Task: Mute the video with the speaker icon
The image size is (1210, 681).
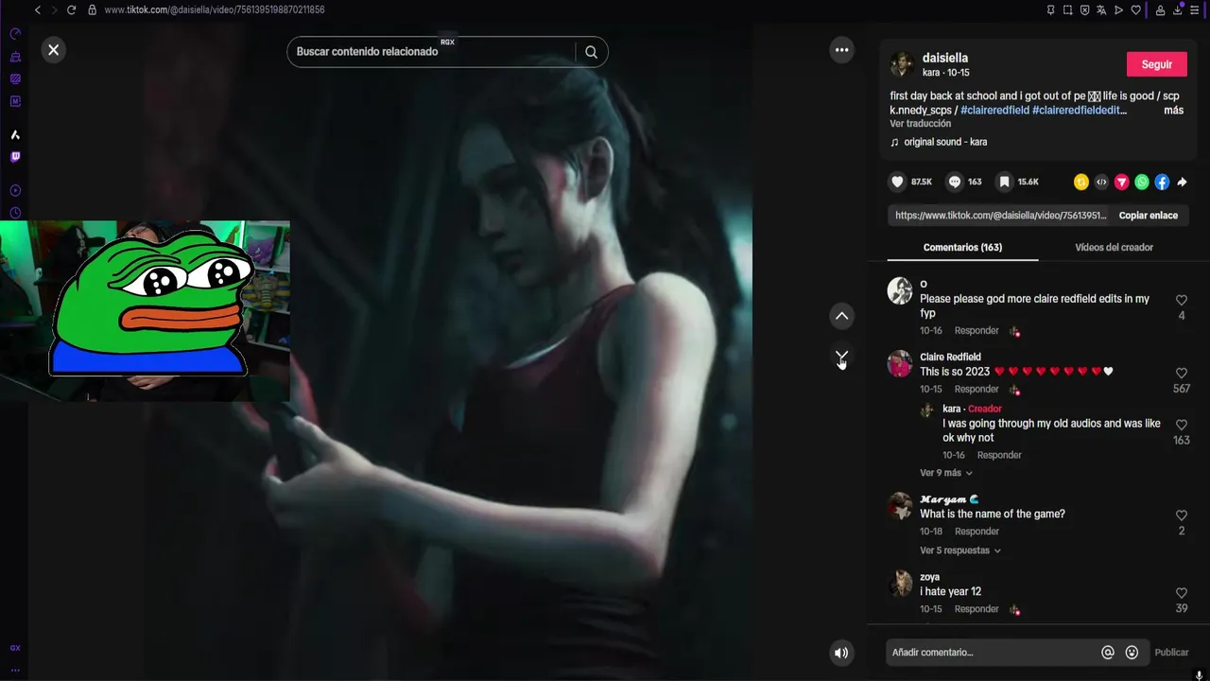Action: tap(841, 653)
